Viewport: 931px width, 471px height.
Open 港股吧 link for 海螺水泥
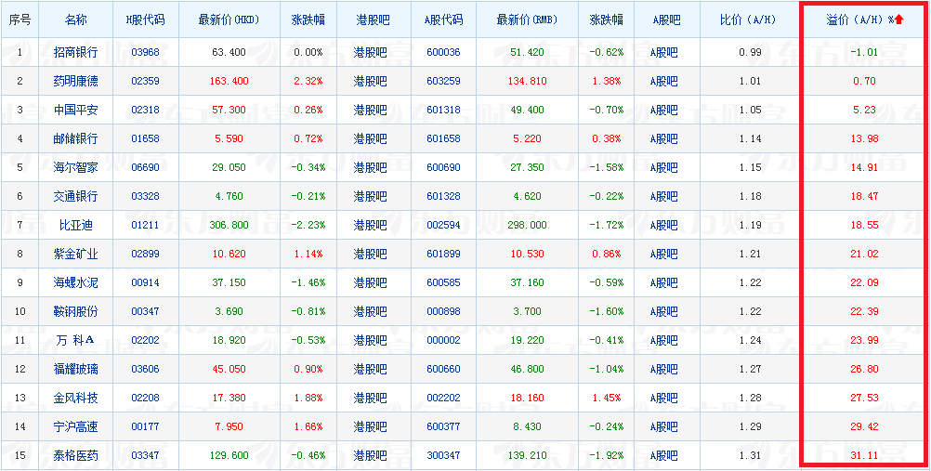tap(371, 282)
